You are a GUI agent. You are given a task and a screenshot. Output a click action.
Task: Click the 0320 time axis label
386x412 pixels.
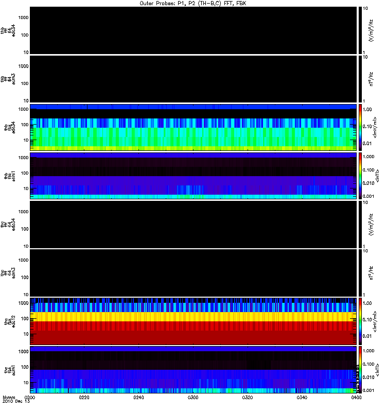(x=248, y=398)
